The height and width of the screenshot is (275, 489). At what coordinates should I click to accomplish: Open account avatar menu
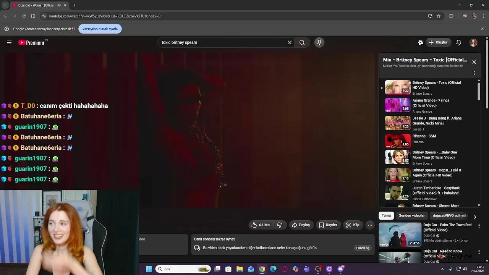(473, 42)
